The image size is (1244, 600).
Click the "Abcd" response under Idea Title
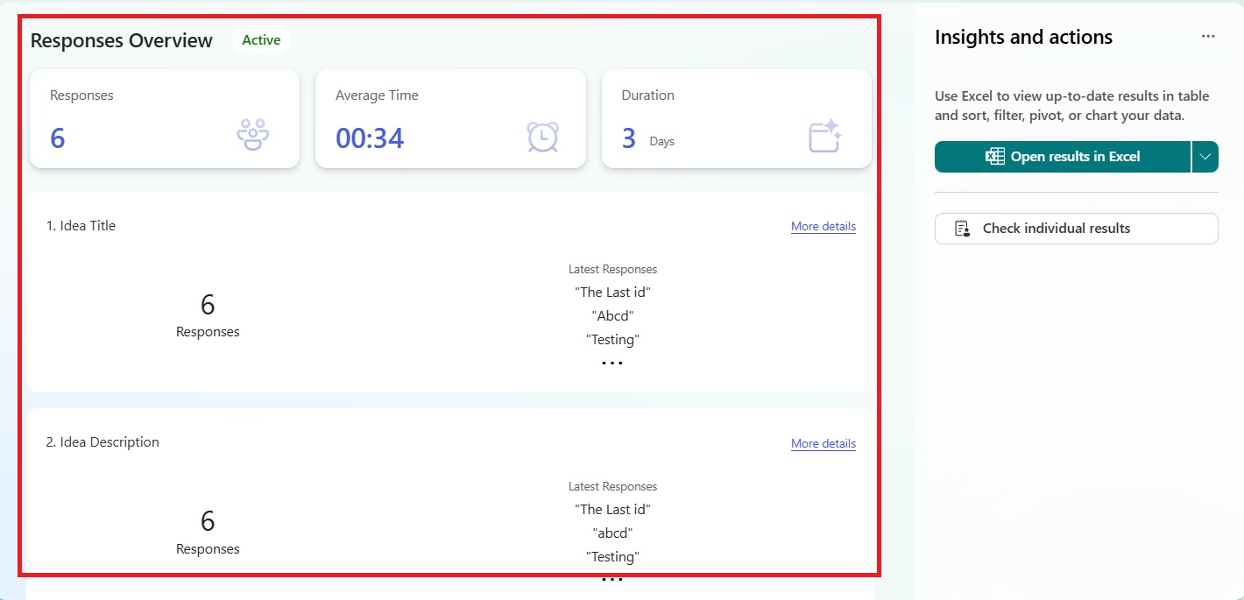pos(612,316)
